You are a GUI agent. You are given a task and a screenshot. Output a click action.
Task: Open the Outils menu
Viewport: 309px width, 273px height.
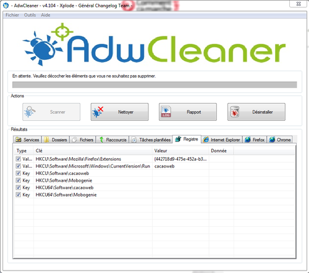click(x=30, y=15)
